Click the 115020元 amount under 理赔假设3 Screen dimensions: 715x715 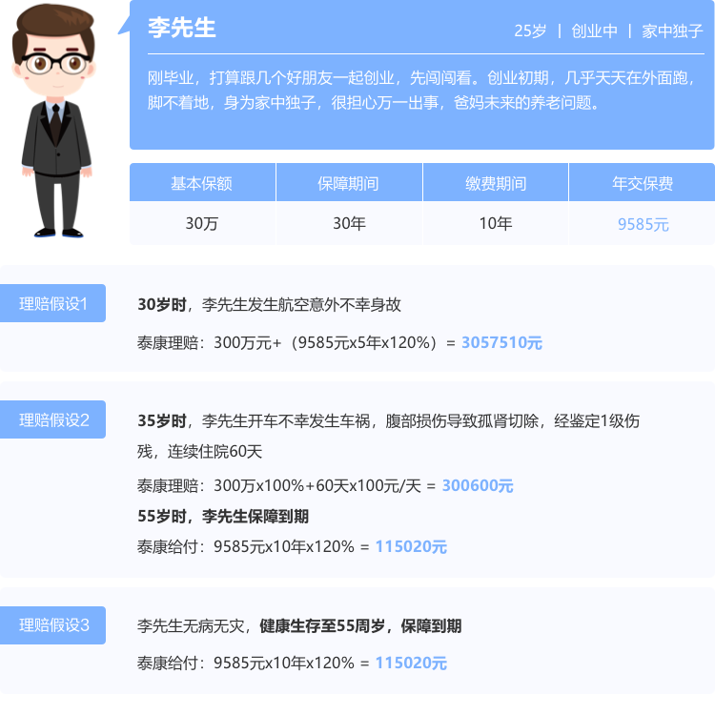[x=411, y=663]
